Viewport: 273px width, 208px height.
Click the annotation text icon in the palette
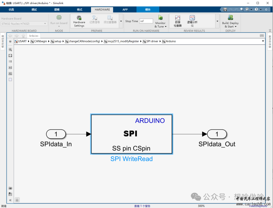pos(10,67)
